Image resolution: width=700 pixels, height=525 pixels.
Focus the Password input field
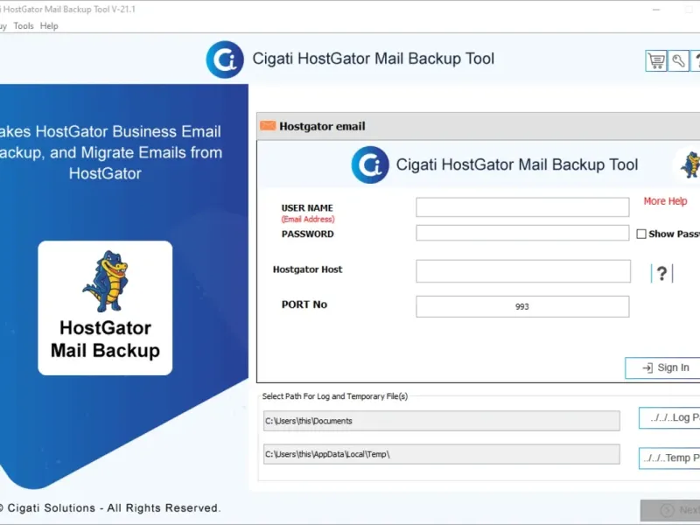[522, 233]
